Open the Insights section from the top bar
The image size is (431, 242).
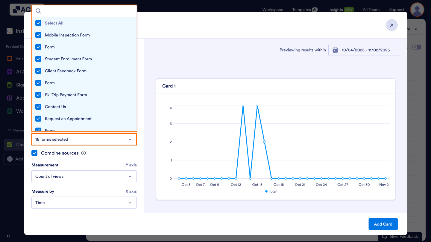[x=336, y=10]
